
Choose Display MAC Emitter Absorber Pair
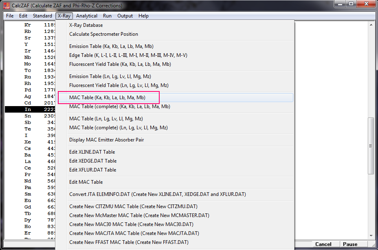[x=106, y=140]
